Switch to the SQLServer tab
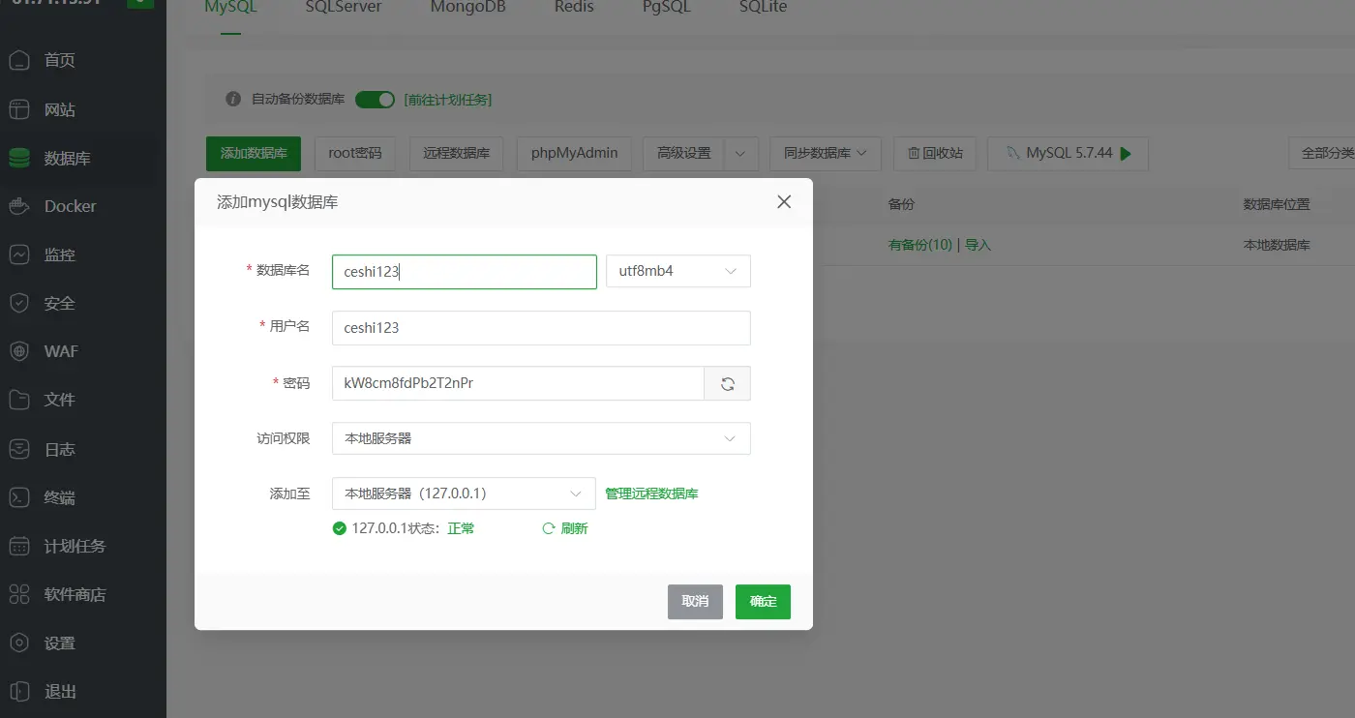 (344, 8)
